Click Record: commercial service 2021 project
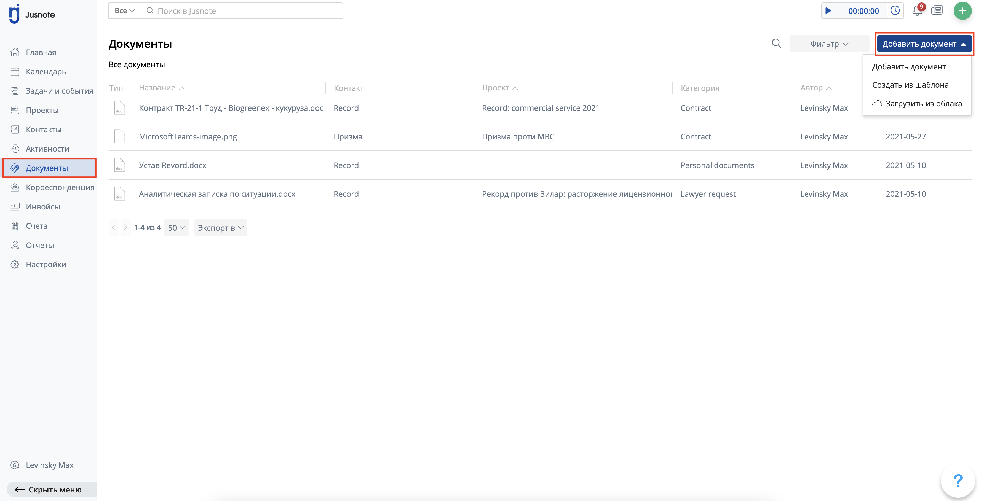Viewport: 984px width, 501px height. click(x=541, y=107)
